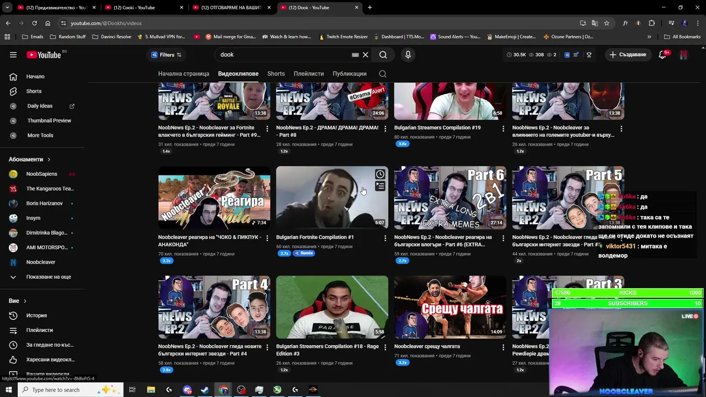Image resolution: width=706 pixels, height=397 pixels.
Task: Open the channel's Начална страница tab
Action: tap(184, 74)
